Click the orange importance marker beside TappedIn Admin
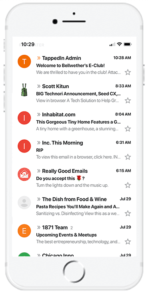This screenshot has width=148, height=293. 39,58
